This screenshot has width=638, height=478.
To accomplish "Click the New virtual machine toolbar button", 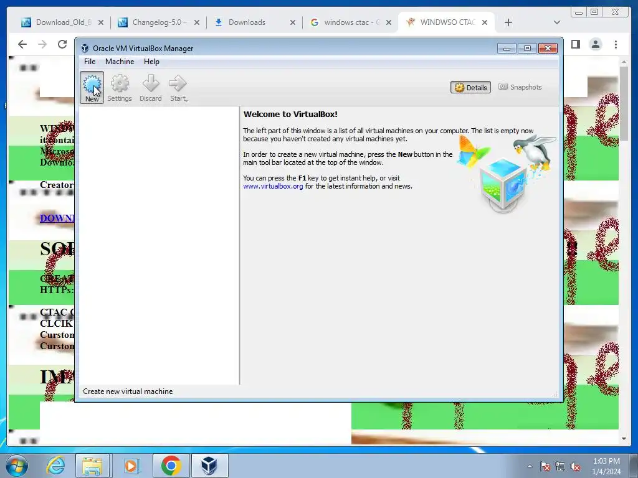I will click(92, 87).
